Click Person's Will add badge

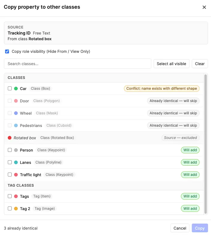(x=190, y=150)
